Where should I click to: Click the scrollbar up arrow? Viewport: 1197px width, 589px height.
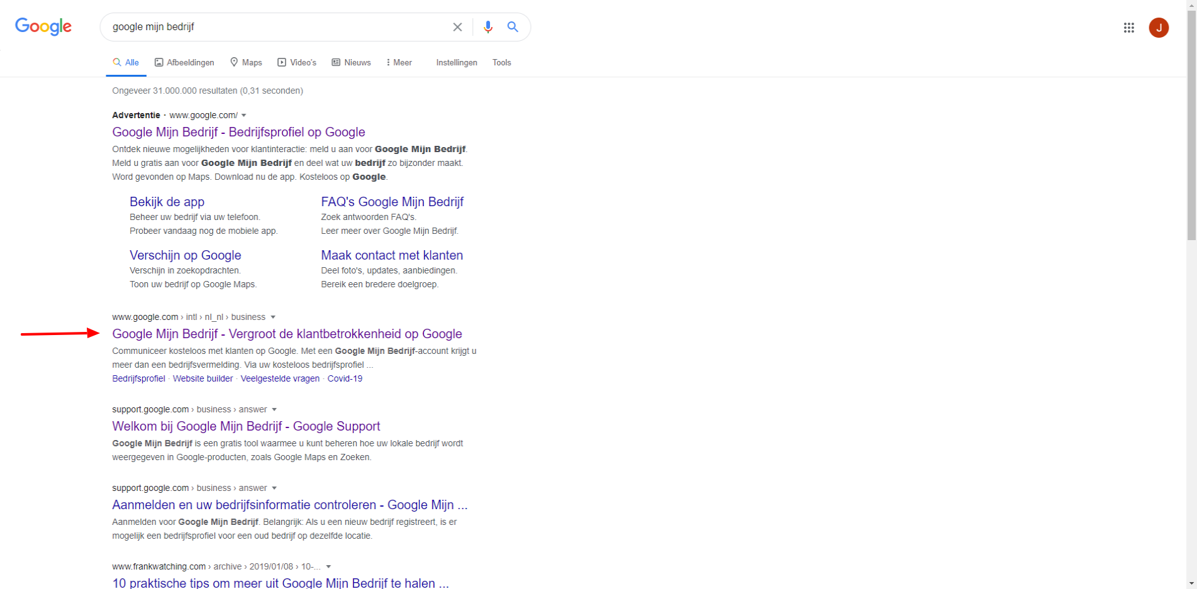pos(1191,5)
